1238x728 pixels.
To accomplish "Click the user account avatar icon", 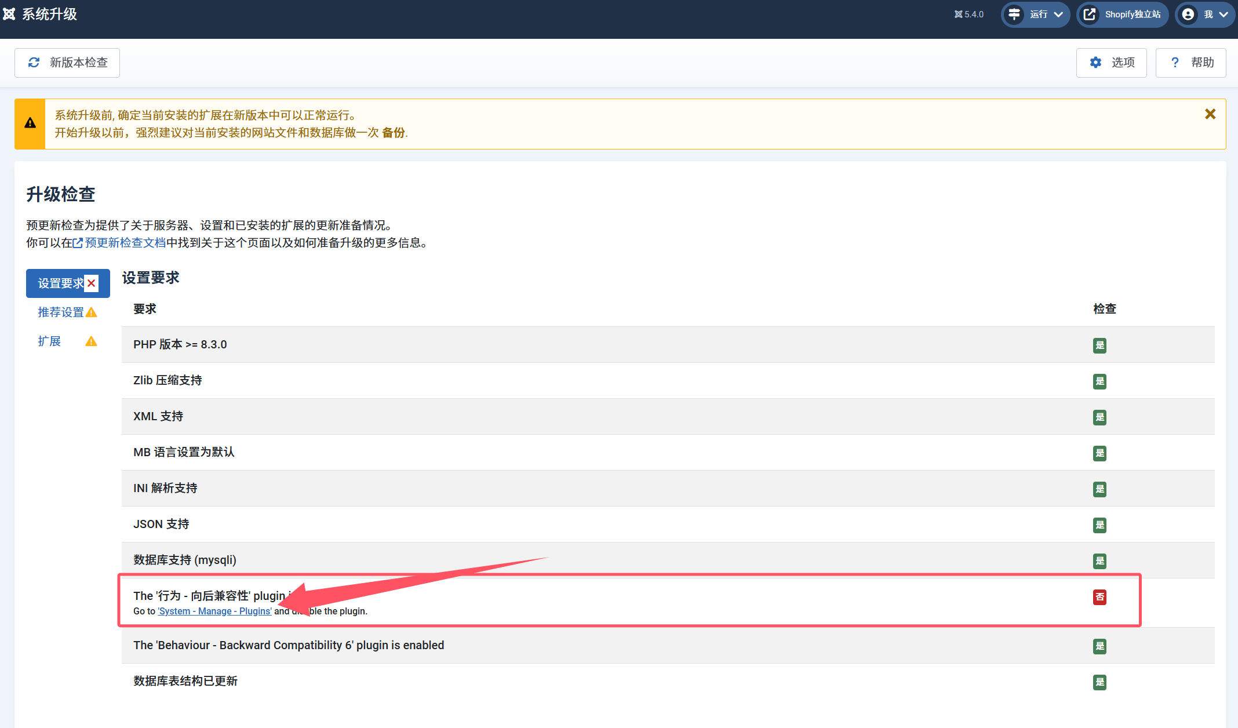I will tap(1188, 14).
